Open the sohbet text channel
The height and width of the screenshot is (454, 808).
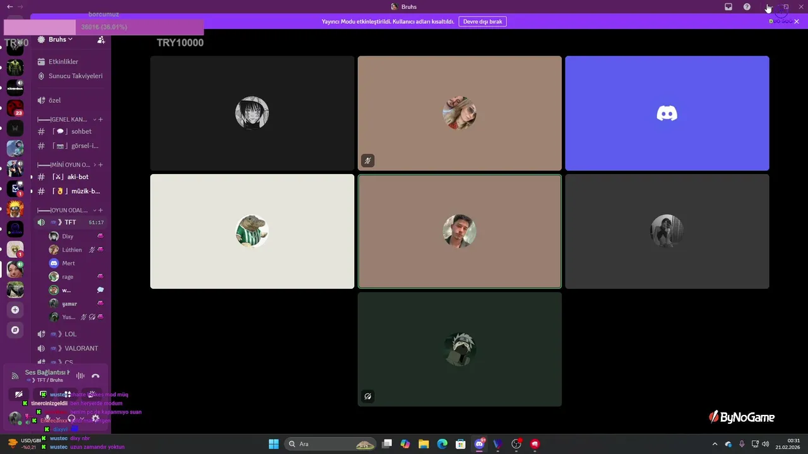point(71,131)
